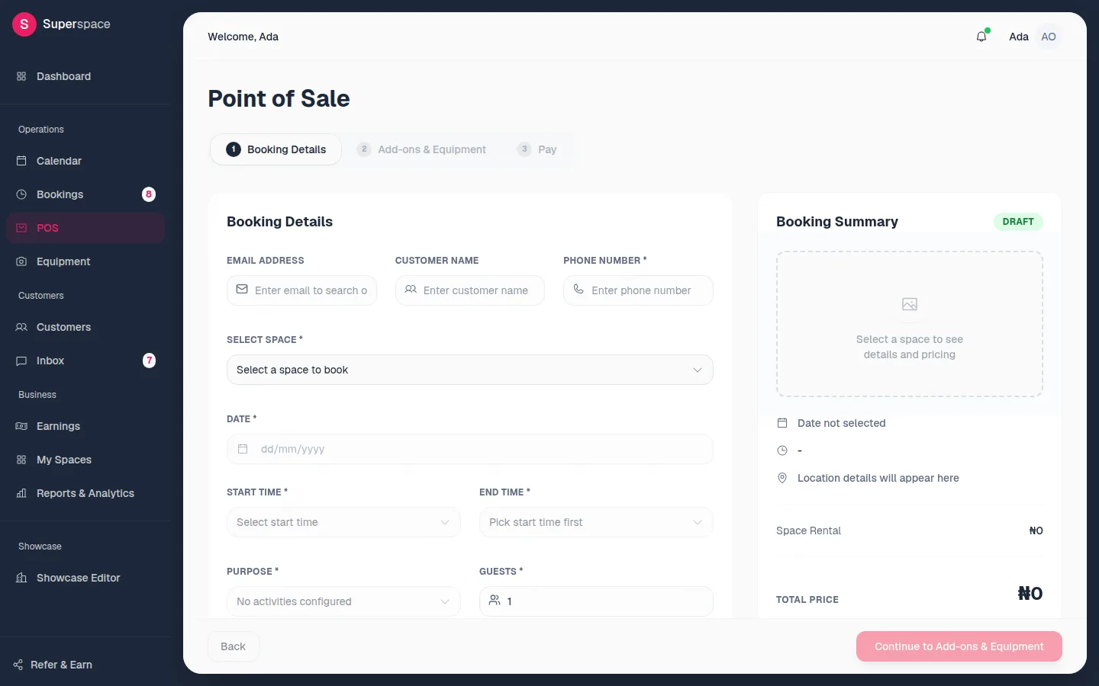Click the space preview placeholder box
Viewport: 1099px width, 686px height.
(x=910, y=324)
